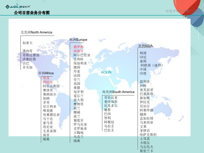Select 阿联酋（迪拜） in the Asia list
This screenshot has height=153, width=204.
[152, 65]
